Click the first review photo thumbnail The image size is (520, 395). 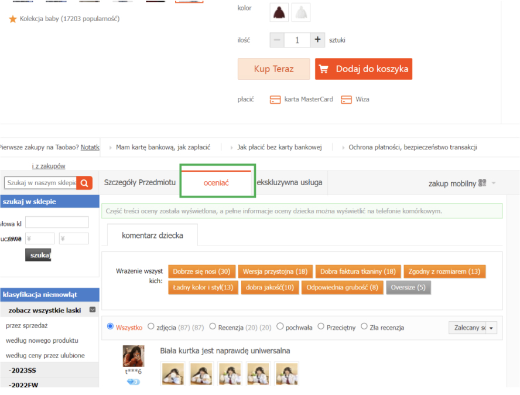(173, 373)
